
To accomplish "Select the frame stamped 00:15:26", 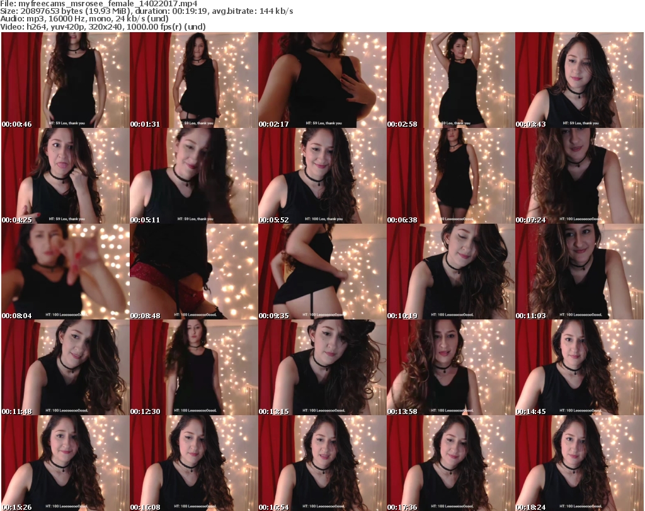I will pyautogui.click(x=66, y=463).
